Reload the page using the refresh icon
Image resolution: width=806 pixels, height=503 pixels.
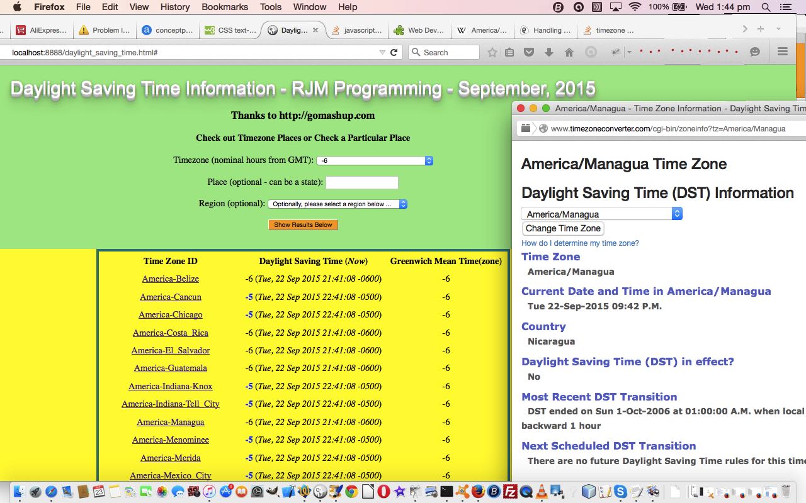pos(394,52)
